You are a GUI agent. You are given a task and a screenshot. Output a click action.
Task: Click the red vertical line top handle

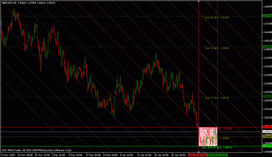(198, 1)
